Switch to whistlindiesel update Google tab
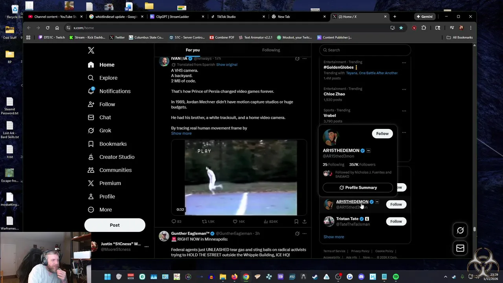Image resolution: width=503 pixels, height=283 pixels. 116,17
